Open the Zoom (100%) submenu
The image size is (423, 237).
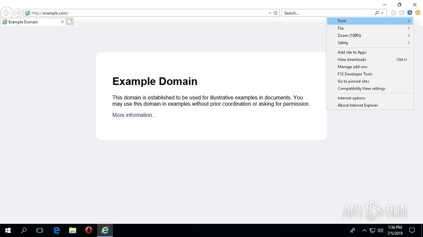point(370,36)
